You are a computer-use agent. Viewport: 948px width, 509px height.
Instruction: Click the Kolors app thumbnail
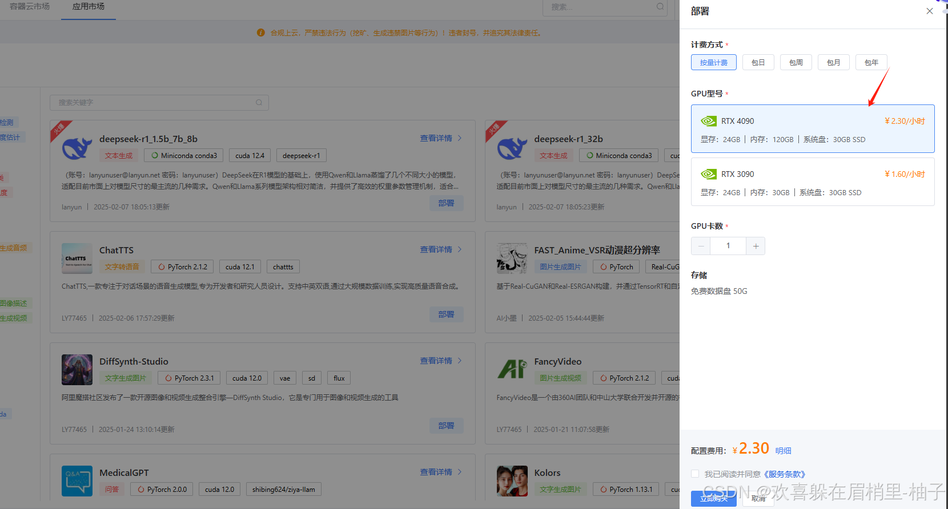coord(512,481)
